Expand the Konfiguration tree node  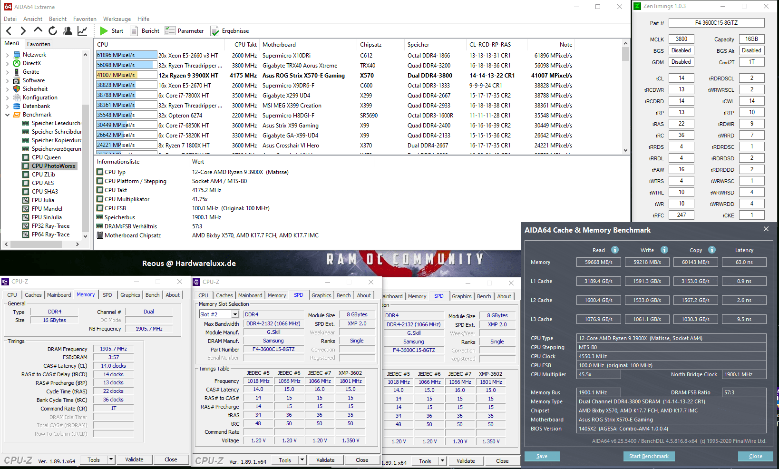[x=7, y=98]
